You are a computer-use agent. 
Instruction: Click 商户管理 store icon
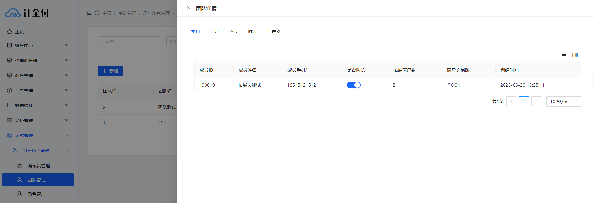[x=9, y=75]
